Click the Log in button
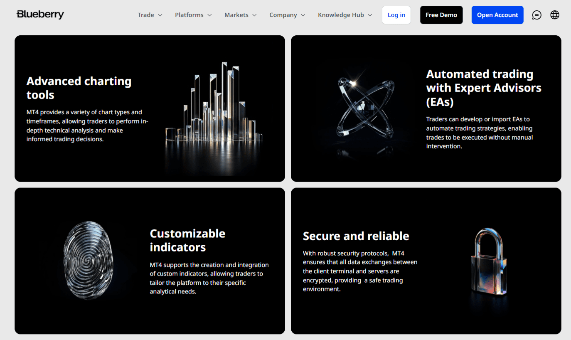571x340 pixels. [396, 15]
